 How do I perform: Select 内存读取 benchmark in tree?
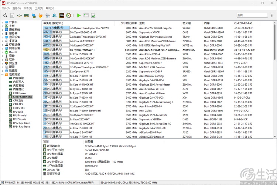[18, 78]
